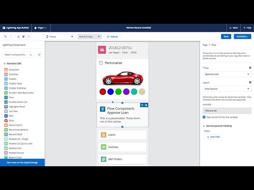Select the green color swatch
Image resolution: width=254 pixels, height=190 pixels.
coord(119,92)
